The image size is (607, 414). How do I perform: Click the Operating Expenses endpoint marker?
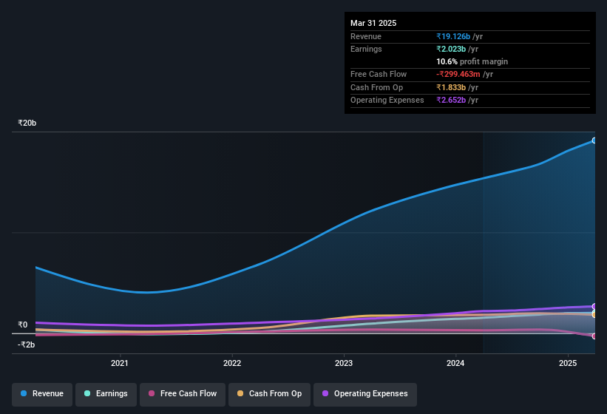click(x=594, y=307)
